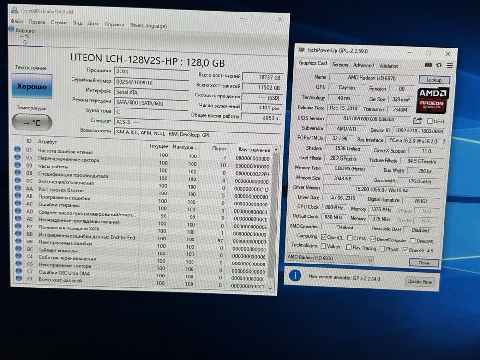Viewport: 480px width, 360px height.
Task: Click the Число включений value 3101 раз
Action: pyautogui.click(x=262, y=108)
